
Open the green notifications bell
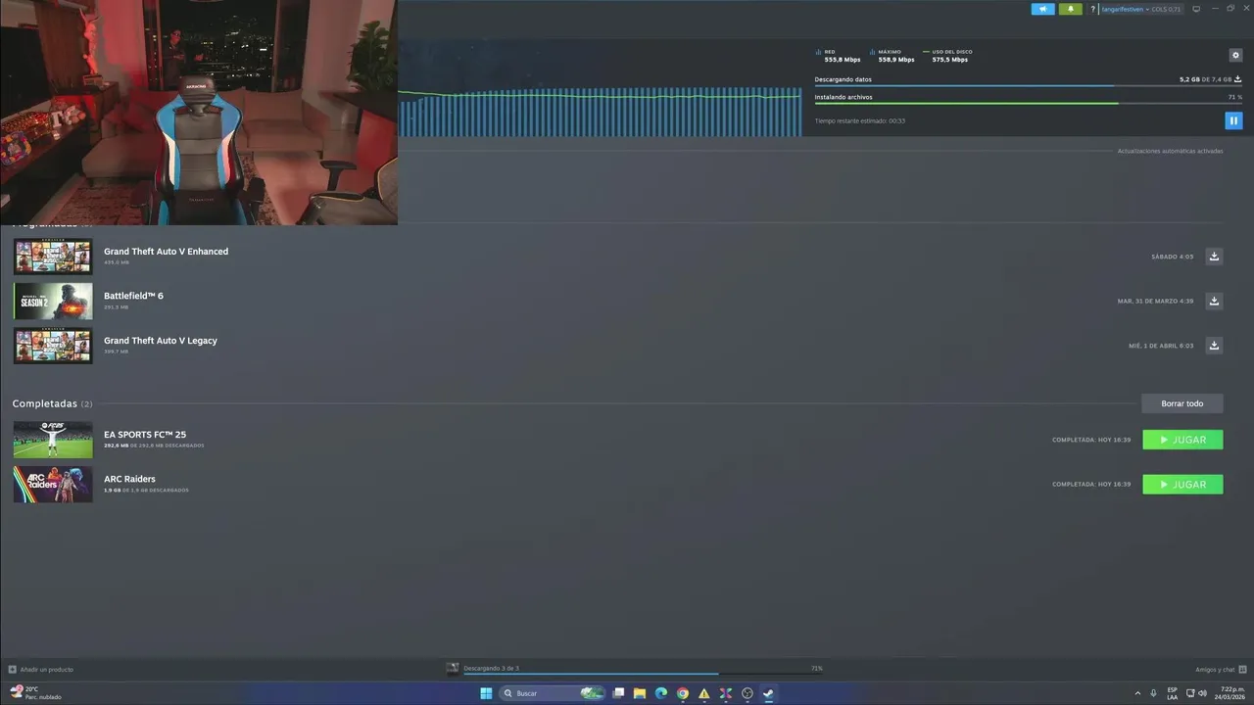[x=1070, y=9]
